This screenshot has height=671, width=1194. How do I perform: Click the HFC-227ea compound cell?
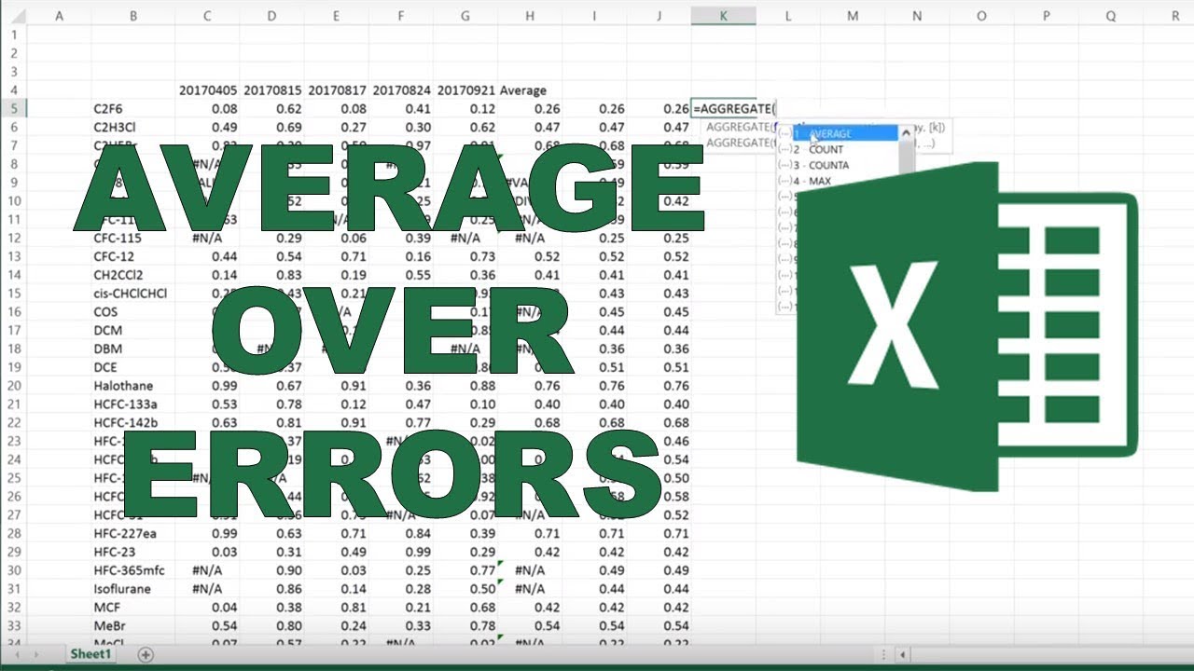[133, 533]
